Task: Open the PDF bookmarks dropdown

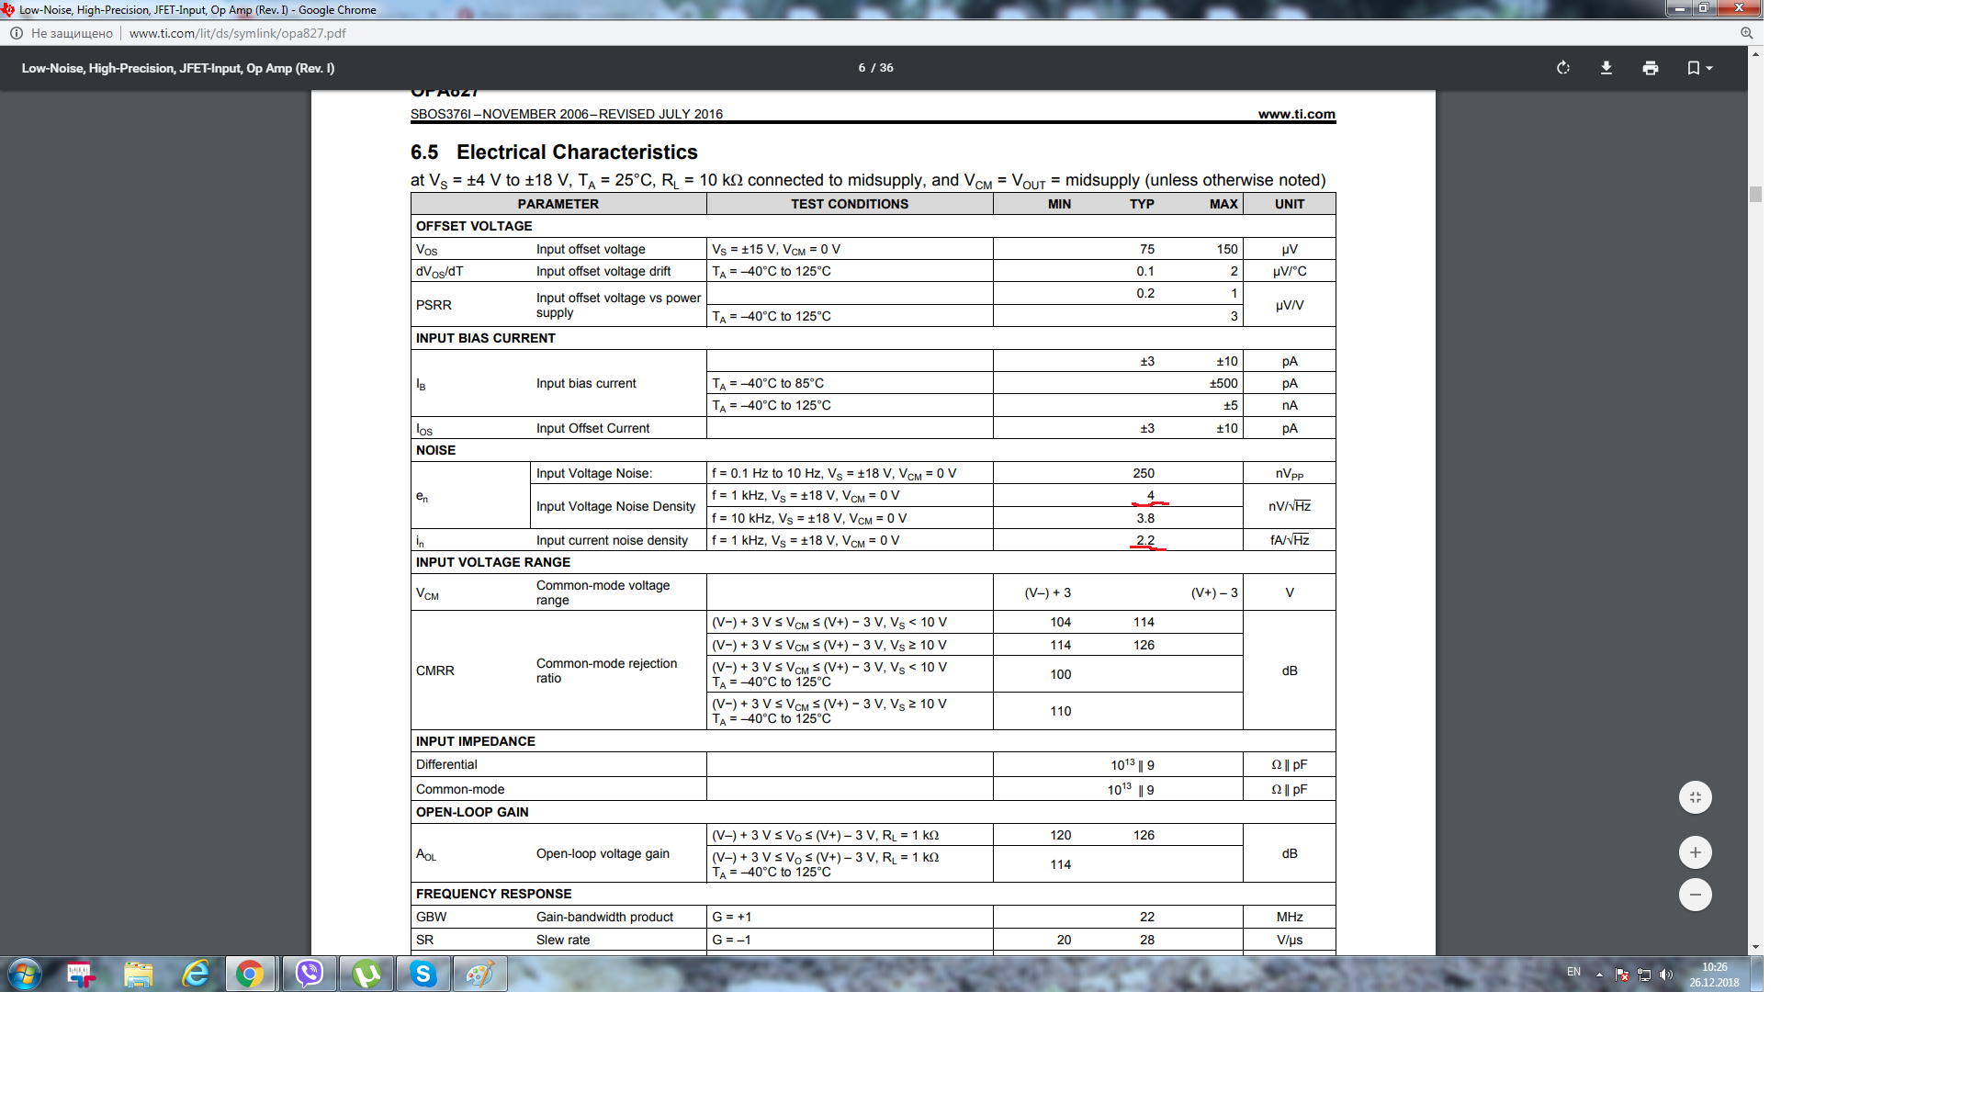Action: pos(1699,68)
